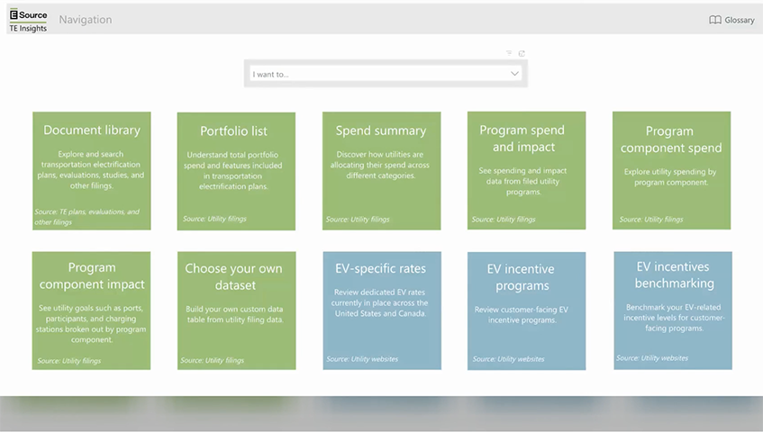Select the Choose your own dataset tile
Image resolution: width=763 pixels, height=432 pixels.
pos(237,310)
